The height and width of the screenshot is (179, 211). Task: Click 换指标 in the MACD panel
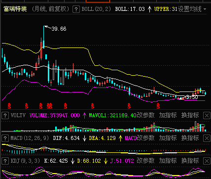190,138
